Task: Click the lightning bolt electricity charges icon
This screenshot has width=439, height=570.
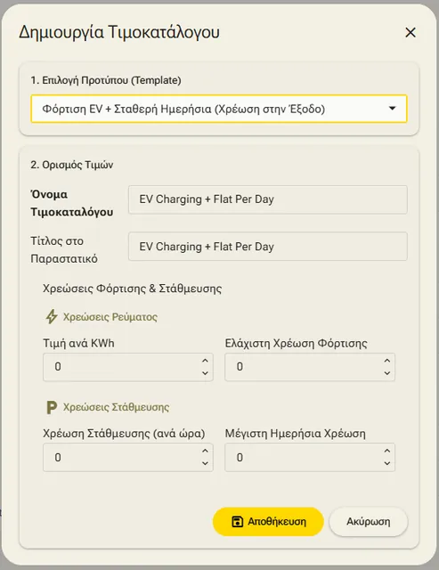Action: pos(52,317)
